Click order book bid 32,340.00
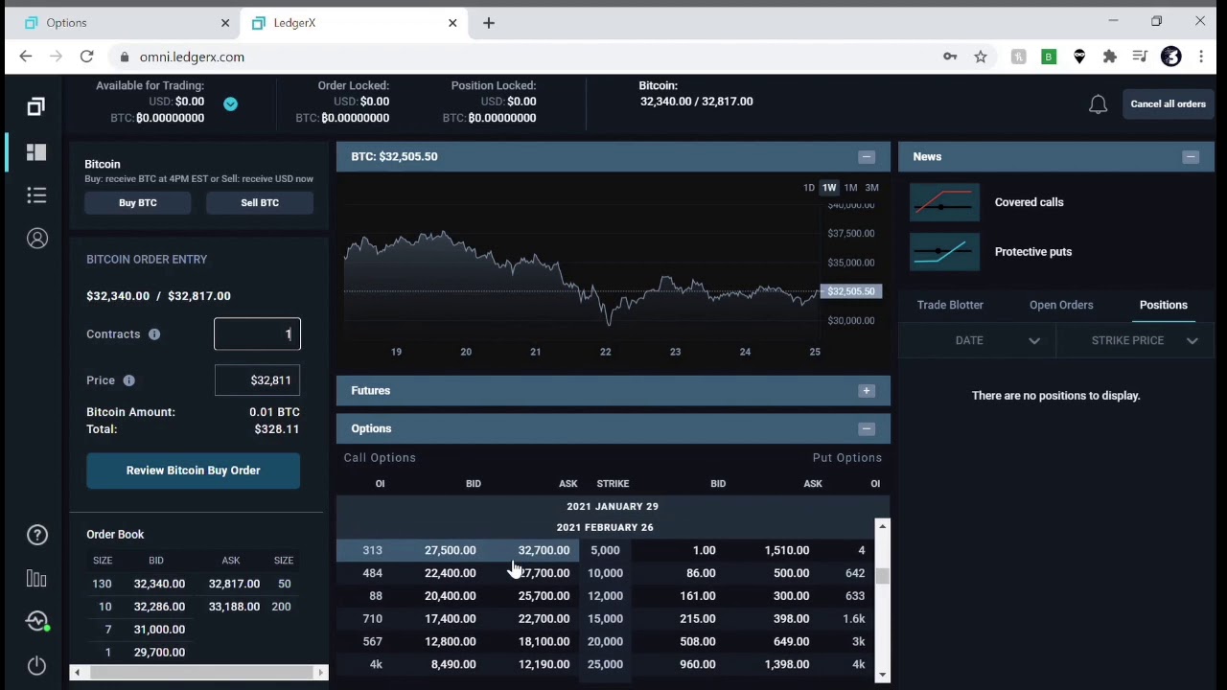 [159, 584]
